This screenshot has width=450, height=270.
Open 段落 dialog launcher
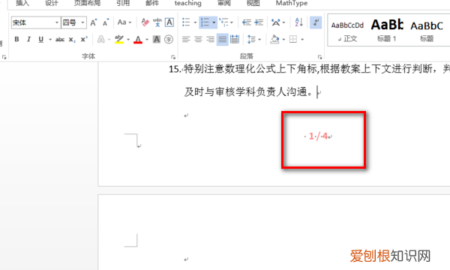point(319,57)
